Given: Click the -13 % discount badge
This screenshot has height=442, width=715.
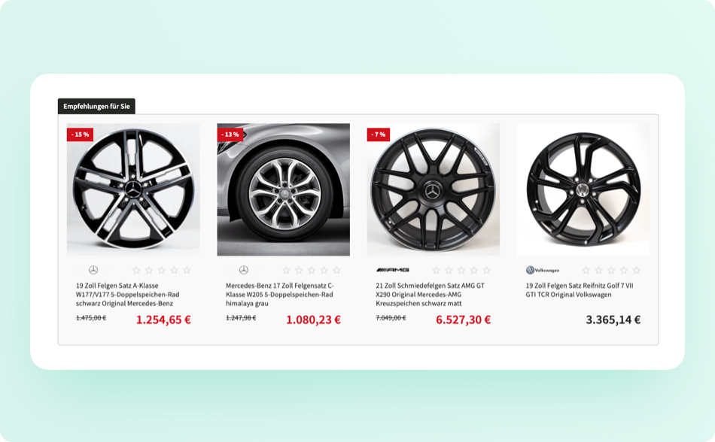Looking at the screenshot, I should pyautogui.click(x=230, y=135).
